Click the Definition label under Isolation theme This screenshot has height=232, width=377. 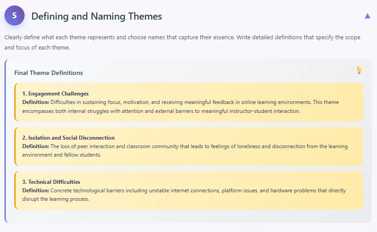click(35, 146)
